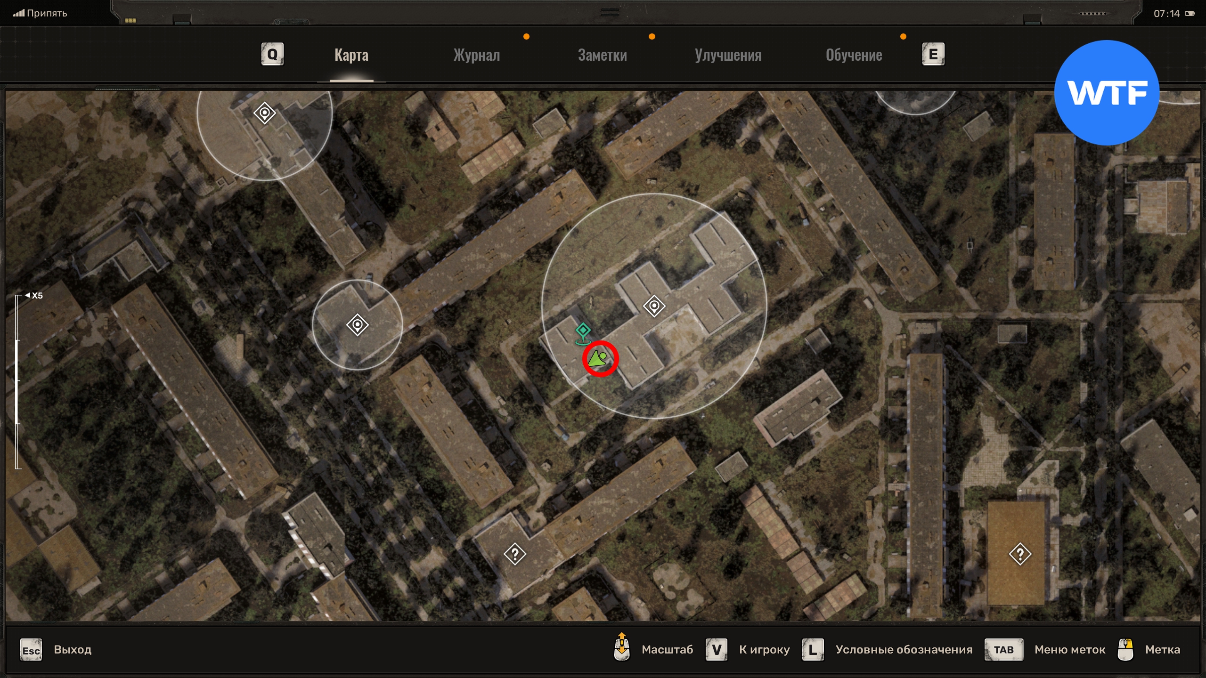This screenshot has width=1206, height=678.
Task: Select the unknown location question mark on L-shaped building
Action: [x=515, y=554]
